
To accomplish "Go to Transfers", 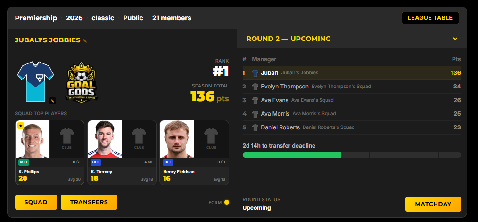I will 89,202.
